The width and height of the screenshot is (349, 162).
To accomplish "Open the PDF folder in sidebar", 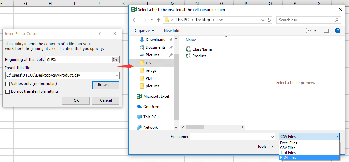I will coord(146,78).
